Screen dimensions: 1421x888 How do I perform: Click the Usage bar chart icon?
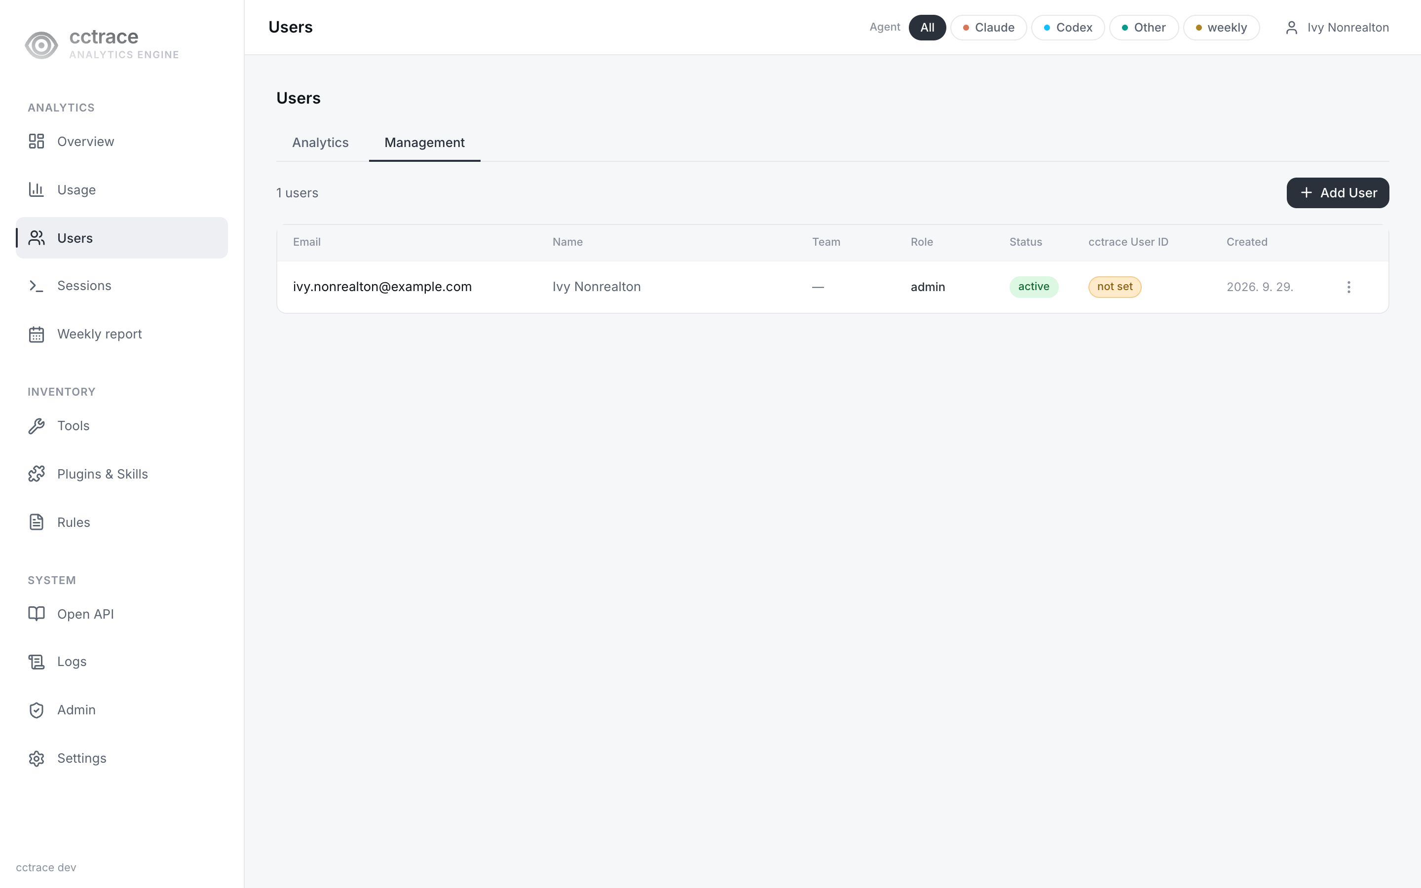(x=37, y=190)
